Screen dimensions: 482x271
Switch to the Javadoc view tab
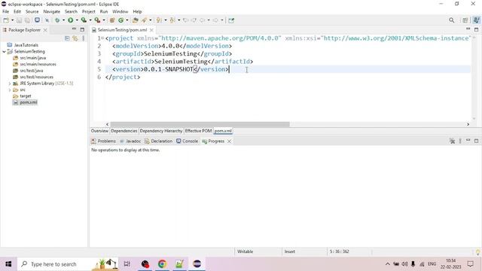click(130, 142)
